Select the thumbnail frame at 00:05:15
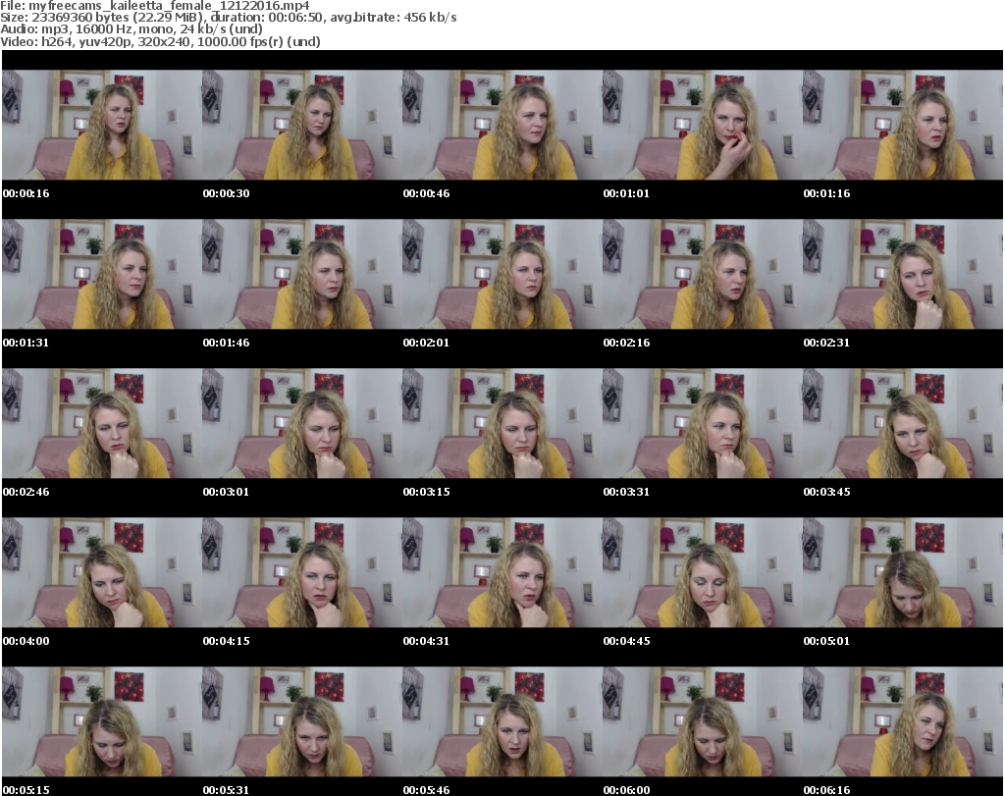The width and height of the screenshot is (1005, 796). (102, 721)
